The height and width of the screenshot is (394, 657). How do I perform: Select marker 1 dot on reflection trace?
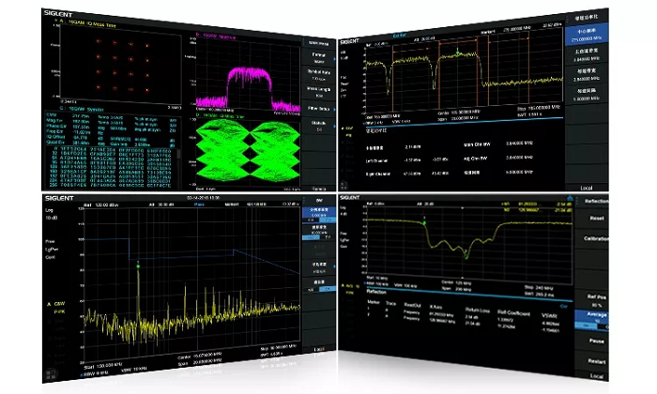coord(424,222)
